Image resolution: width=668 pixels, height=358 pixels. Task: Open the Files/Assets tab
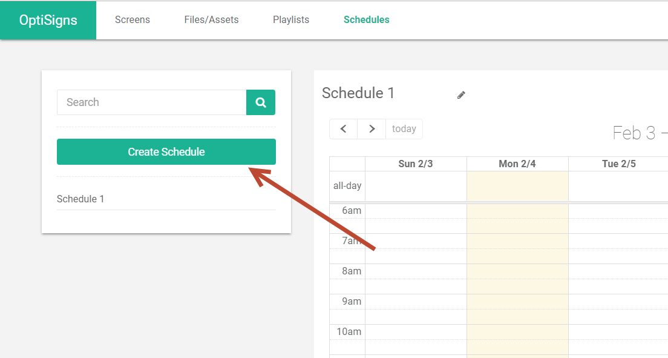211,19
